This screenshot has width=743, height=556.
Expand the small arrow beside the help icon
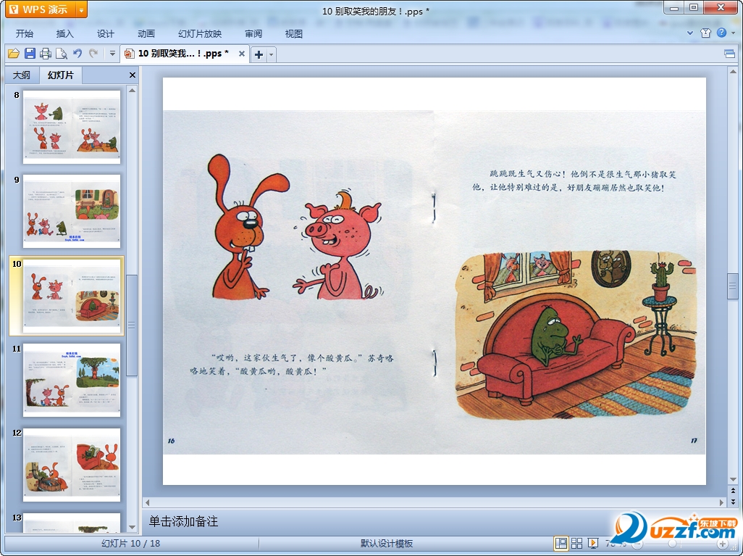coord(734,33)
